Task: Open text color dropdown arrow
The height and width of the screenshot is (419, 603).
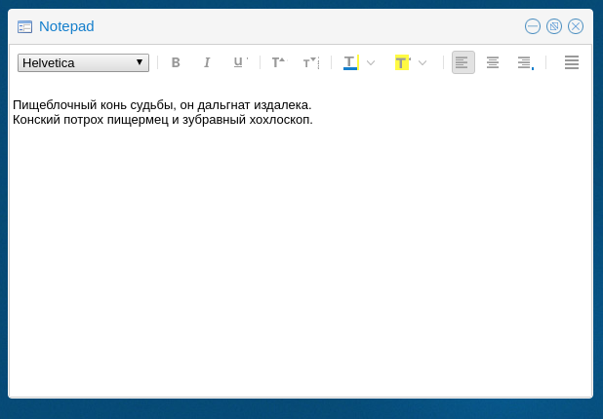Action: click(371, 62)
